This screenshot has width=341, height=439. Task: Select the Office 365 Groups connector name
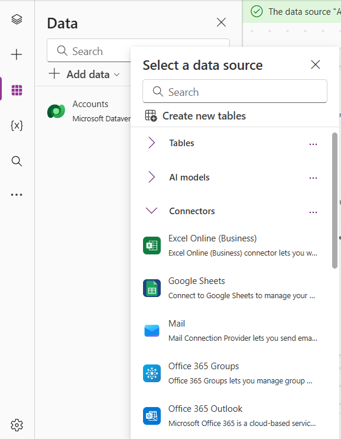[x=204, y=366]
